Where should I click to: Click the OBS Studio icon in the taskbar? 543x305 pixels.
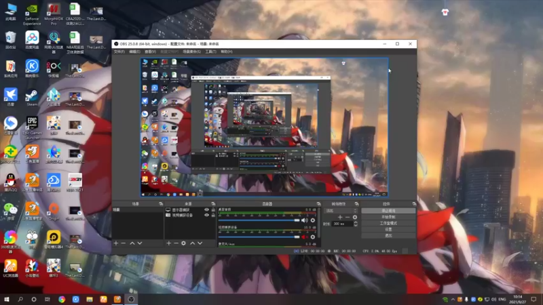click(x=131, y=300)
